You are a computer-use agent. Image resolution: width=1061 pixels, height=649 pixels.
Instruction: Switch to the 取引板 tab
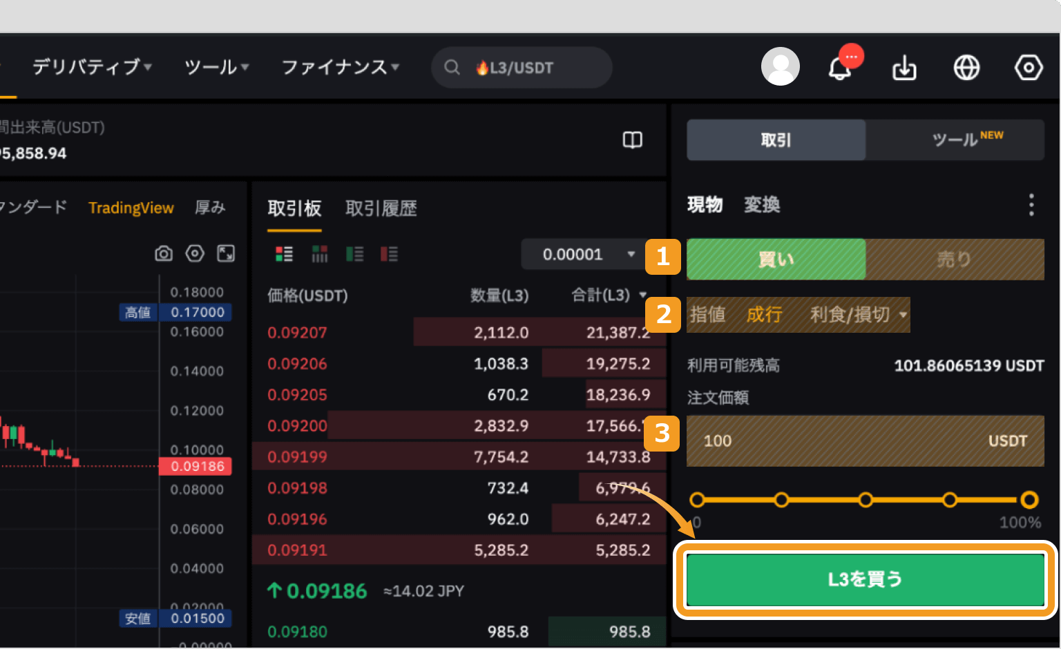(x=294, y=209)
